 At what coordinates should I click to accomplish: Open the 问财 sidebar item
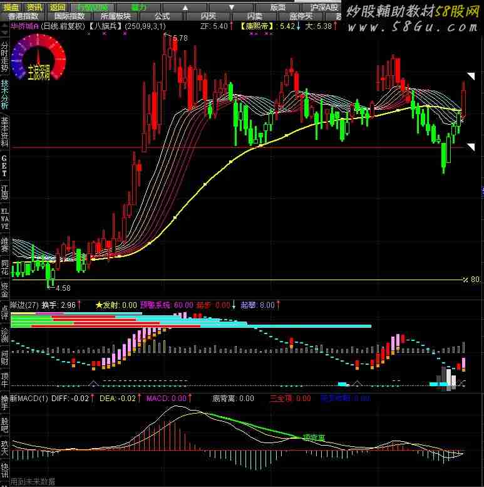(x=4, y=358)
